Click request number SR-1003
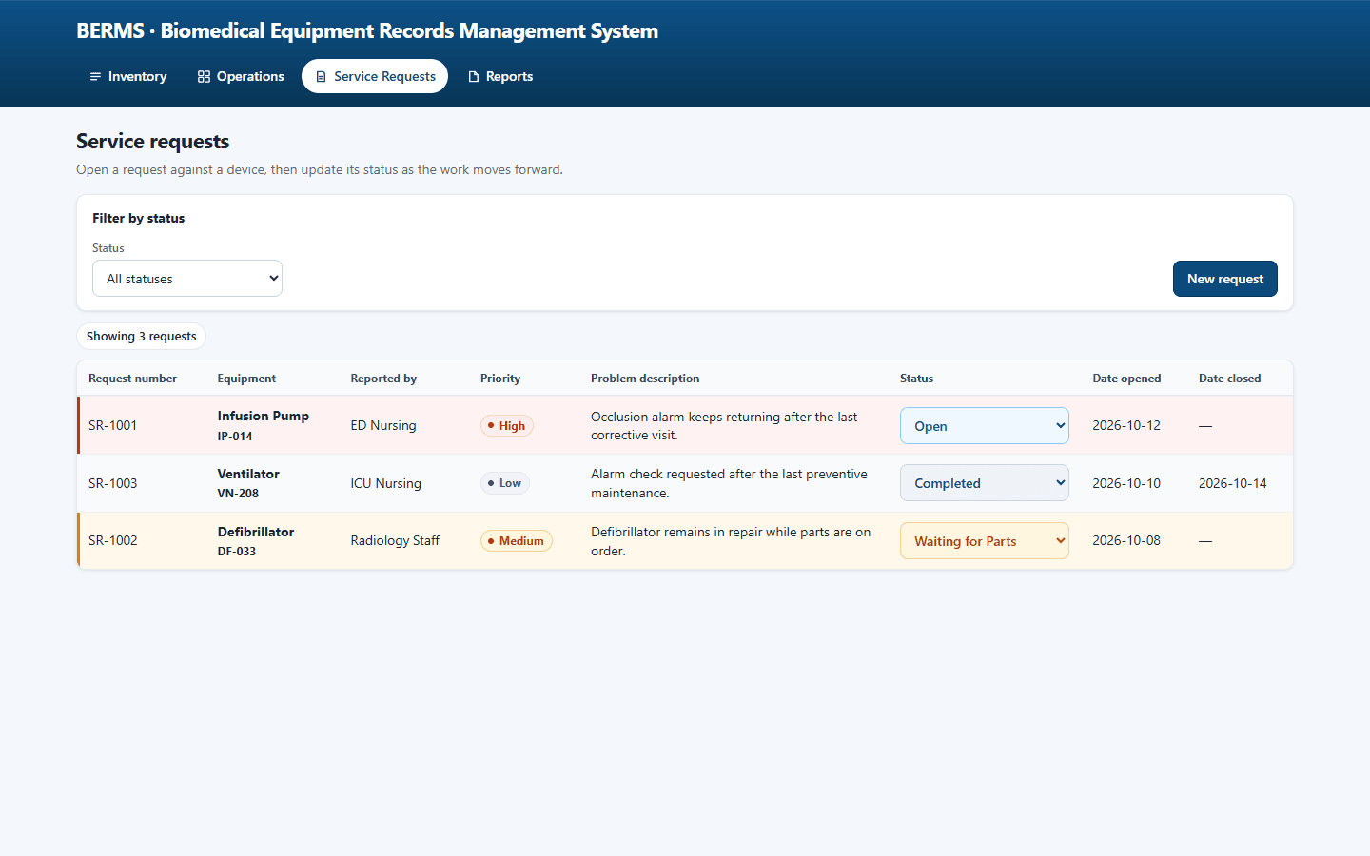This screenshot has height=856, width=1370. pyautogui.click(x=113, y=483)
